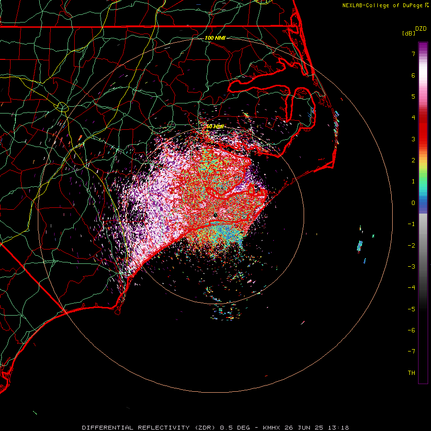
Task: Click the 3 value on color scale
Action: [x=413, y=139]
